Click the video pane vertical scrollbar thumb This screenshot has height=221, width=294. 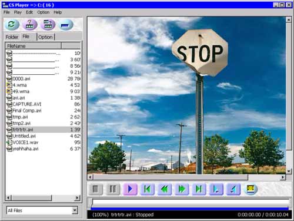[289, 87]
